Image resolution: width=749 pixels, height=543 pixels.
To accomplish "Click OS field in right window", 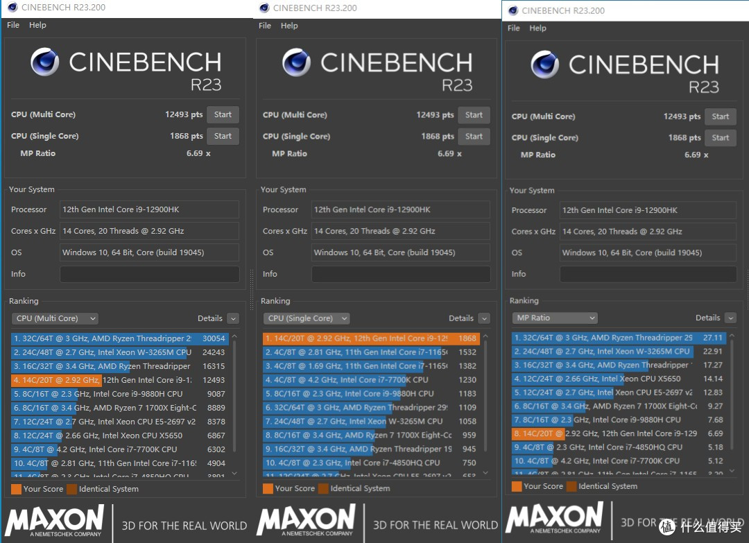I will tap(648, 252).
